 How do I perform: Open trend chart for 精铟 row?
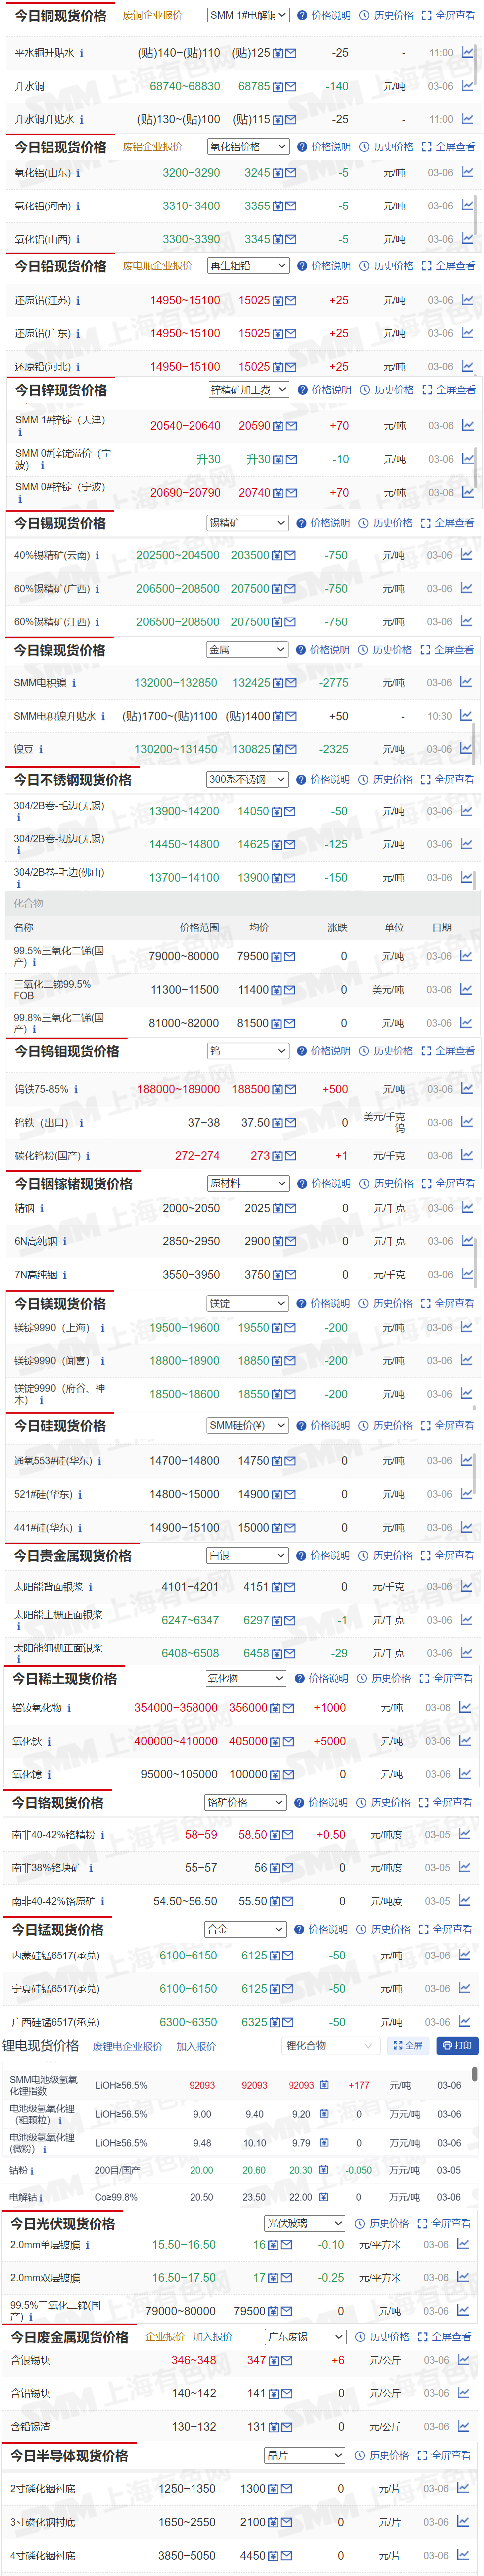(467, 1208)
